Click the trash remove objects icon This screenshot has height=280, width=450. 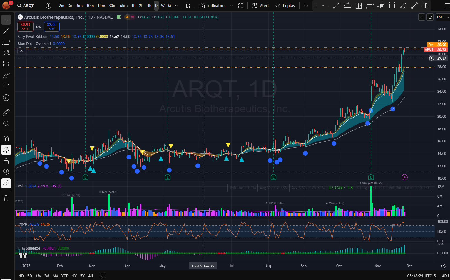coord(6,198)
